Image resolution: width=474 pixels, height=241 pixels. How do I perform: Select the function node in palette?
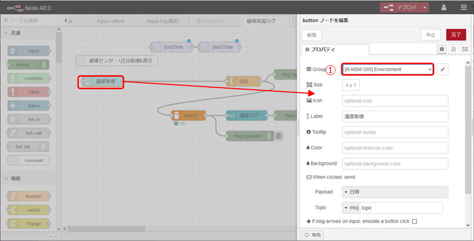pos(29,196)
